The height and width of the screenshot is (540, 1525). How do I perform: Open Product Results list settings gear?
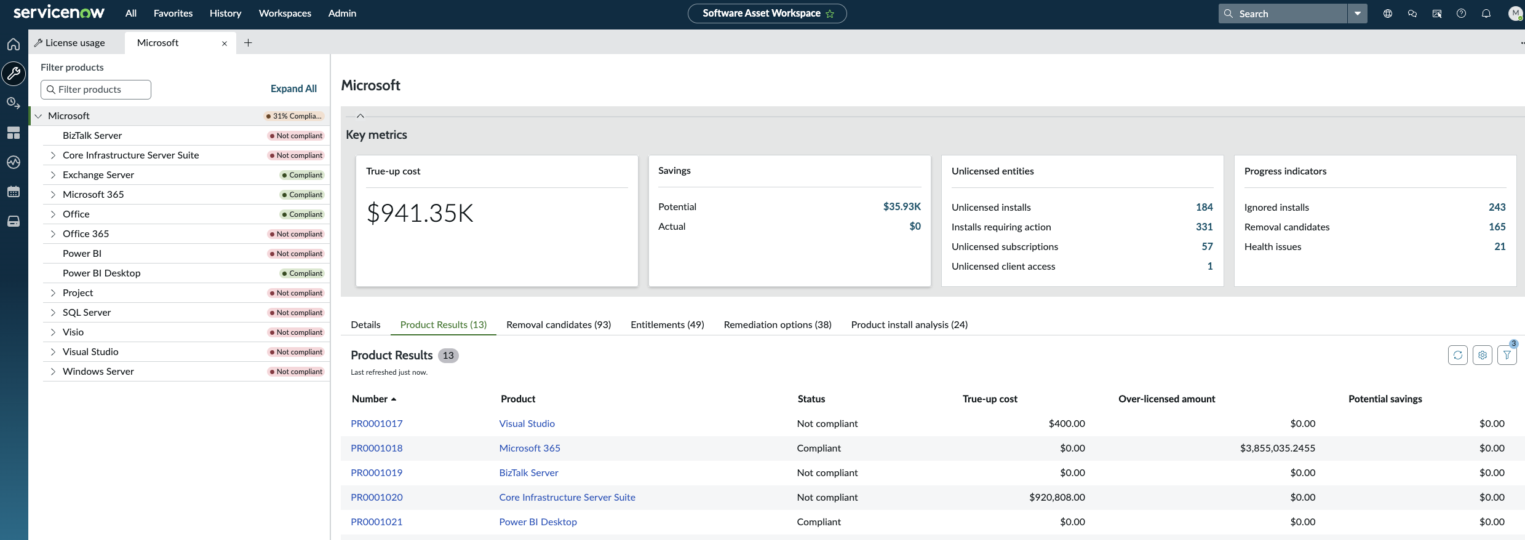[x=1483, y=355]
